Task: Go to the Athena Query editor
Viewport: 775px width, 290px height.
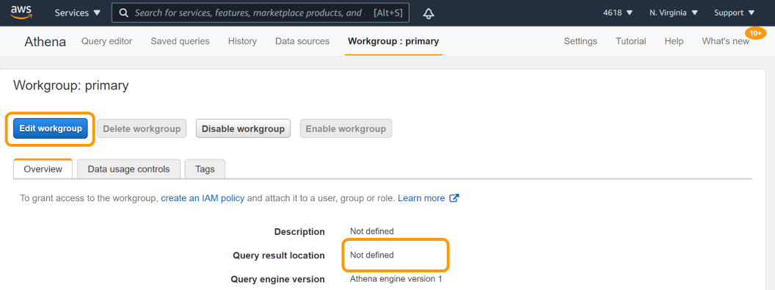Action: 106,42
